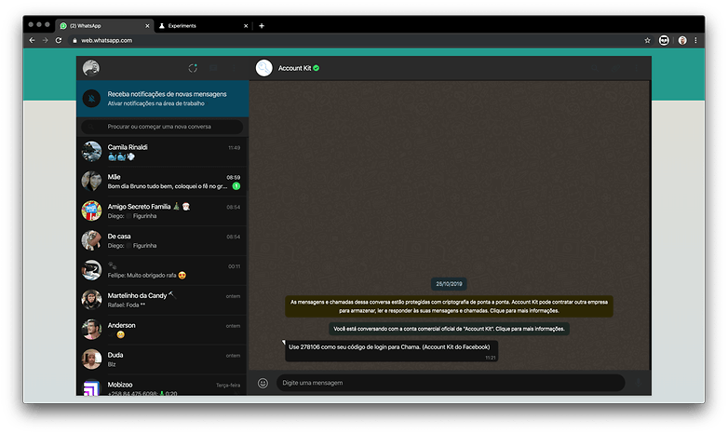Click the Account Kit name in chat header
This screenshot has height=434, width=728.
click(x=294, y=68)
